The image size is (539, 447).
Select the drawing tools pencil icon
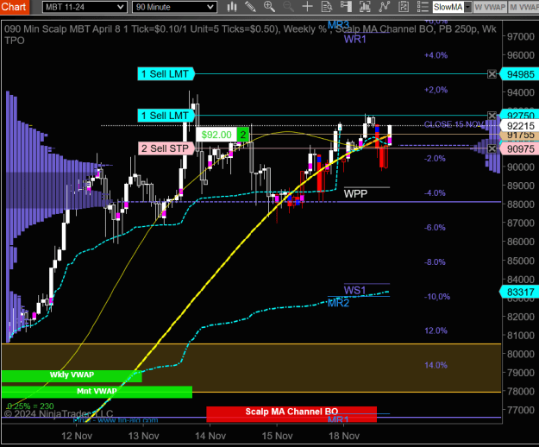click(250, 7)
